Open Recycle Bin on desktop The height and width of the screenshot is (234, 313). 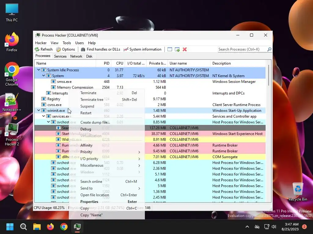298,192
